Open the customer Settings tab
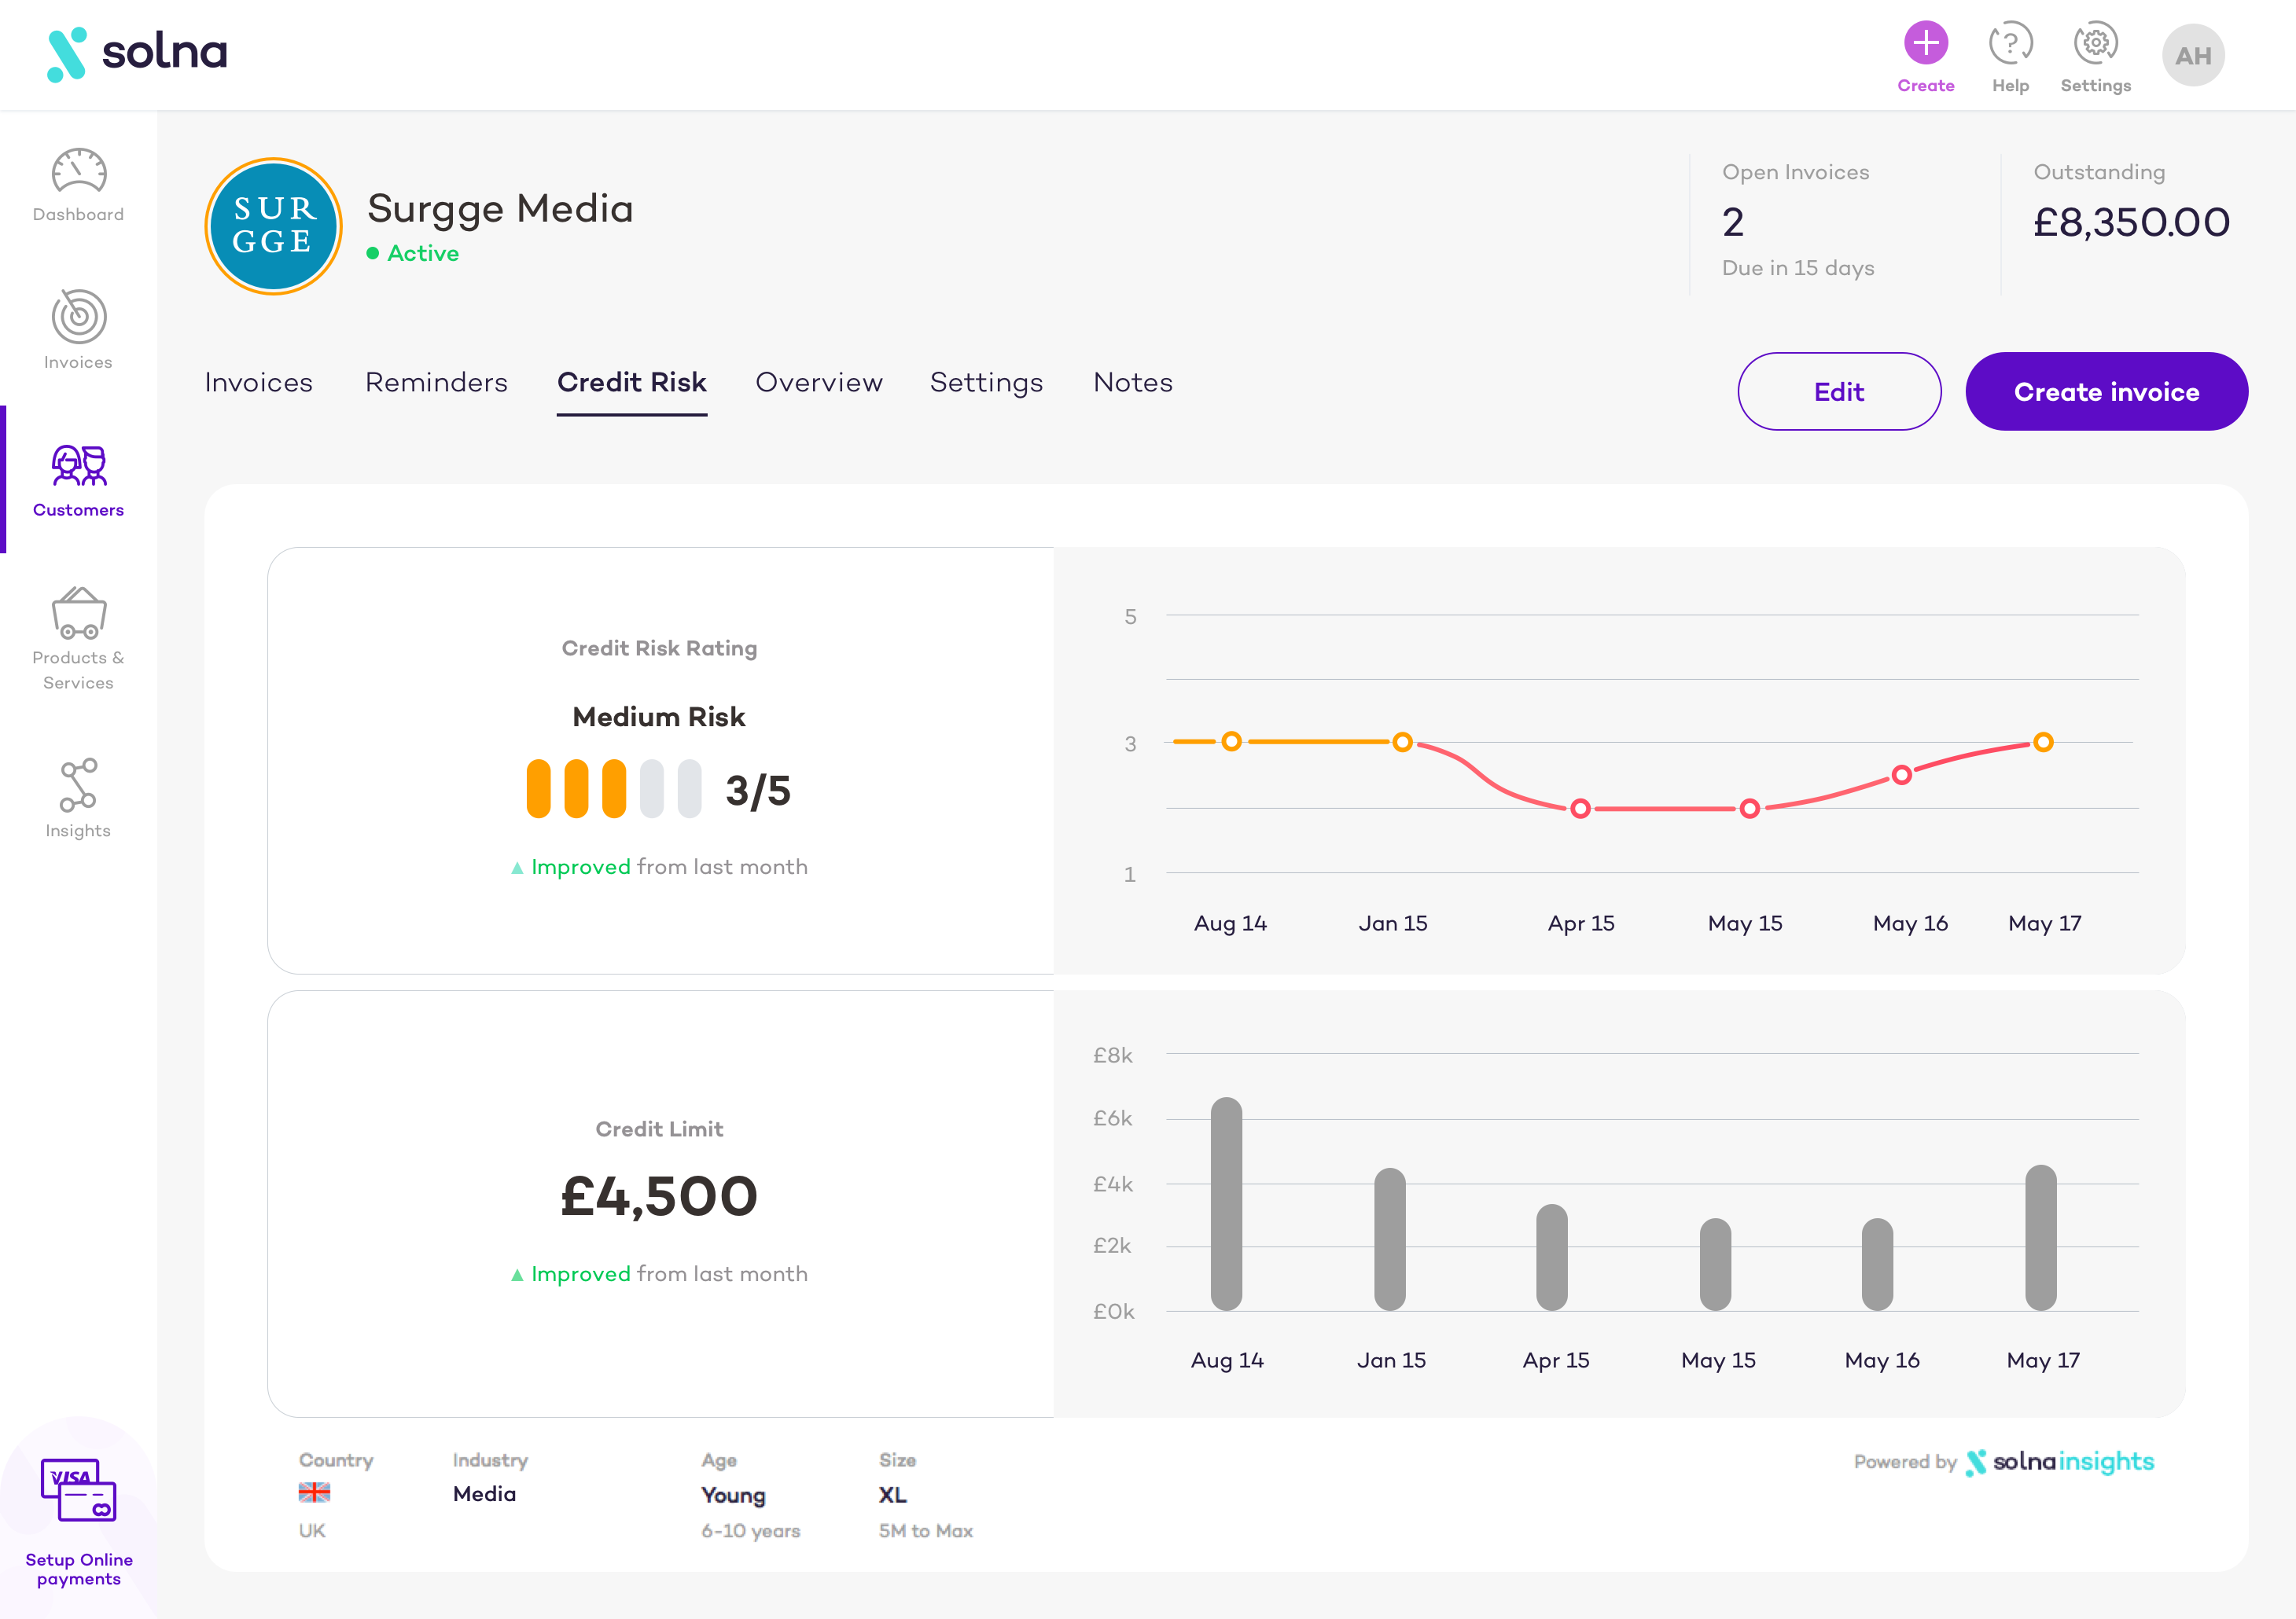This screenshot has width=2296, height=1619. tap(986, 382)
